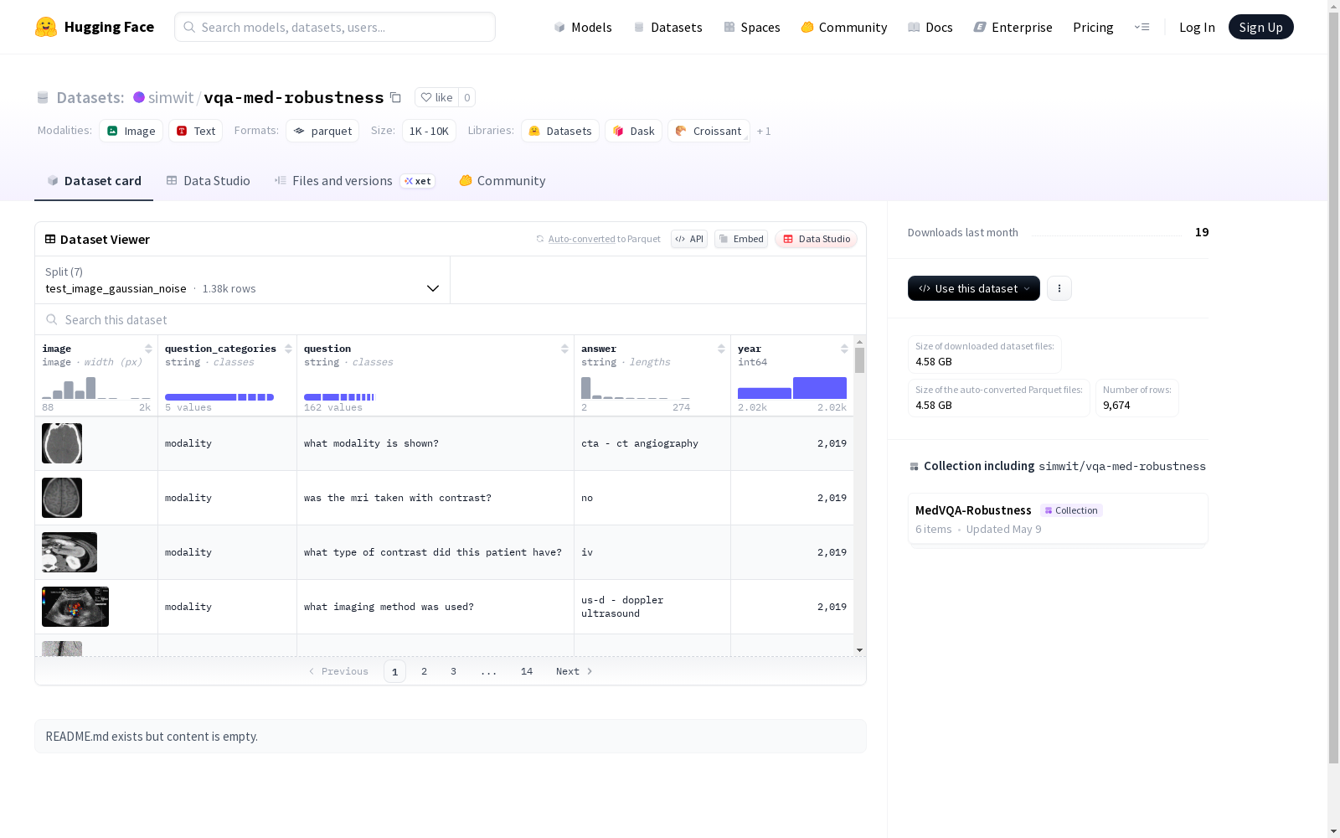Click the Datasets: breadcrumb link

[90, 97]
